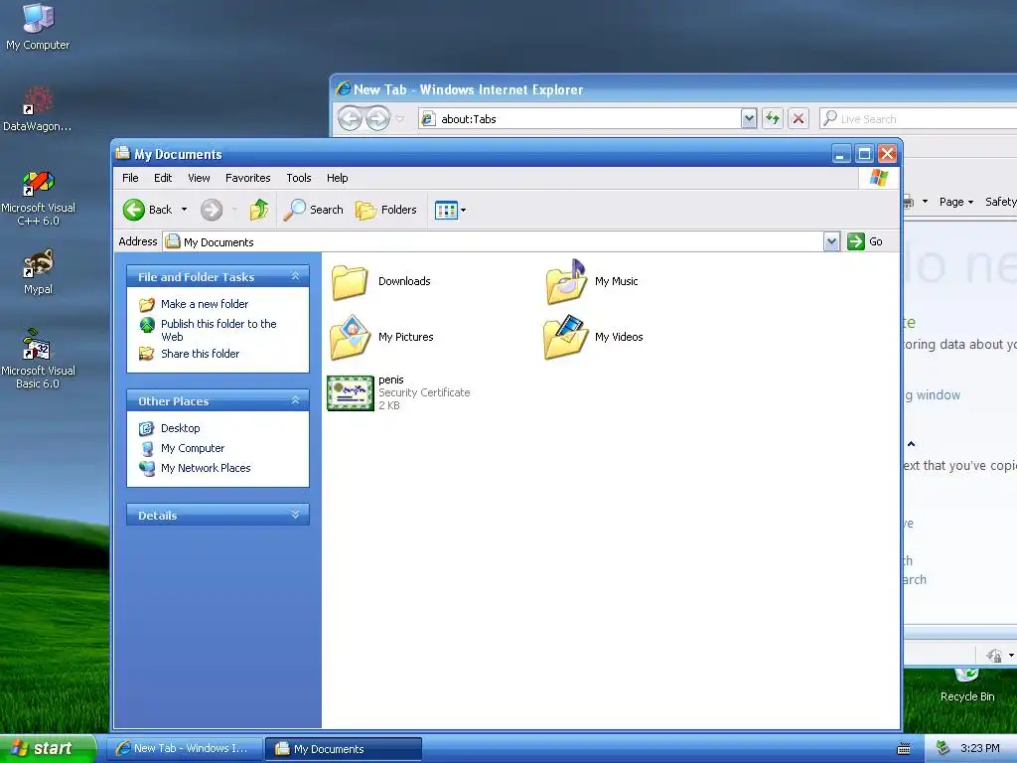Click the keyboard icon in system tray
Viewport: 1017px width, 763px height.
(903, 749)
